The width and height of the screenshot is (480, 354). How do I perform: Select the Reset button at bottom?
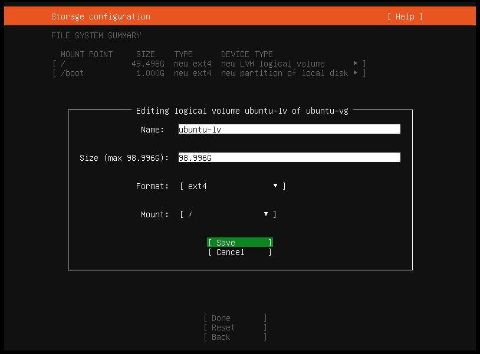(x=235, y=327)
